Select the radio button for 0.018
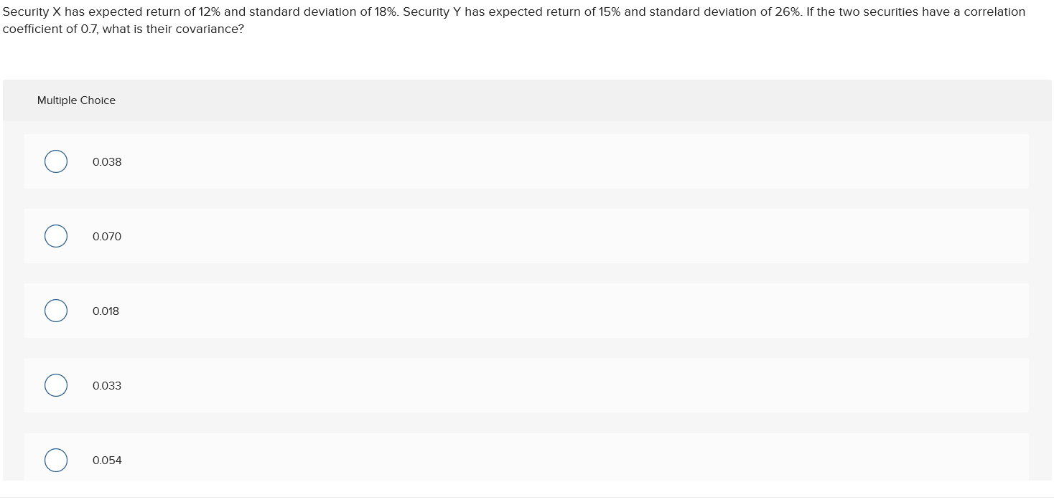This screenshot has height=500, width=1054. [56, 310]
